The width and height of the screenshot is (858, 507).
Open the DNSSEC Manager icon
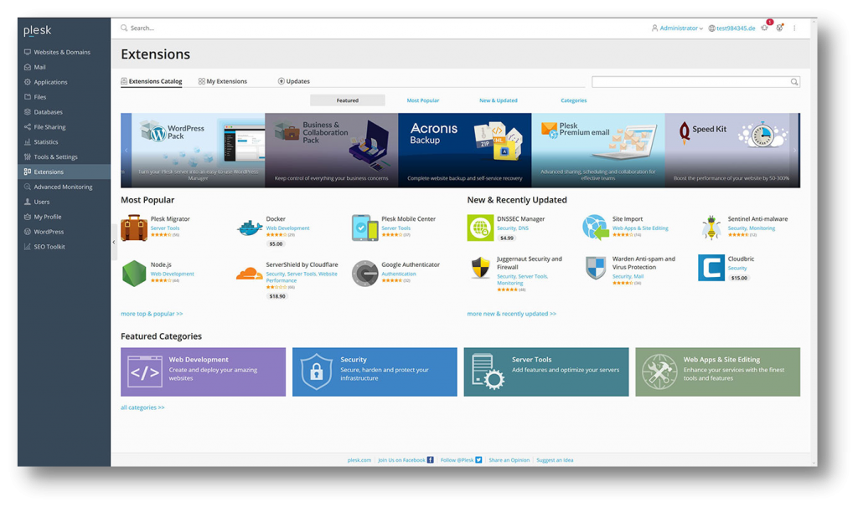[480, 228]
